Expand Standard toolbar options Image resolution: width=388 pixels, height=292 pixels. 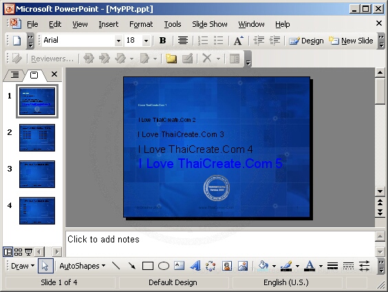(x=30, y=41)
